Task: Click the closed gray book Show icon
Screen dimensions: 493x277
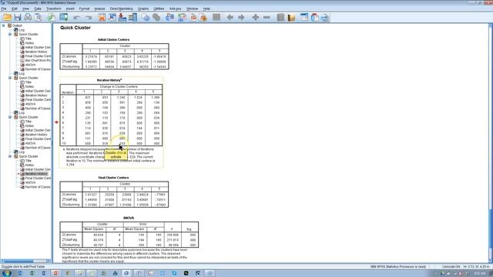Action: pyautogui.click(x=280, y=17)
